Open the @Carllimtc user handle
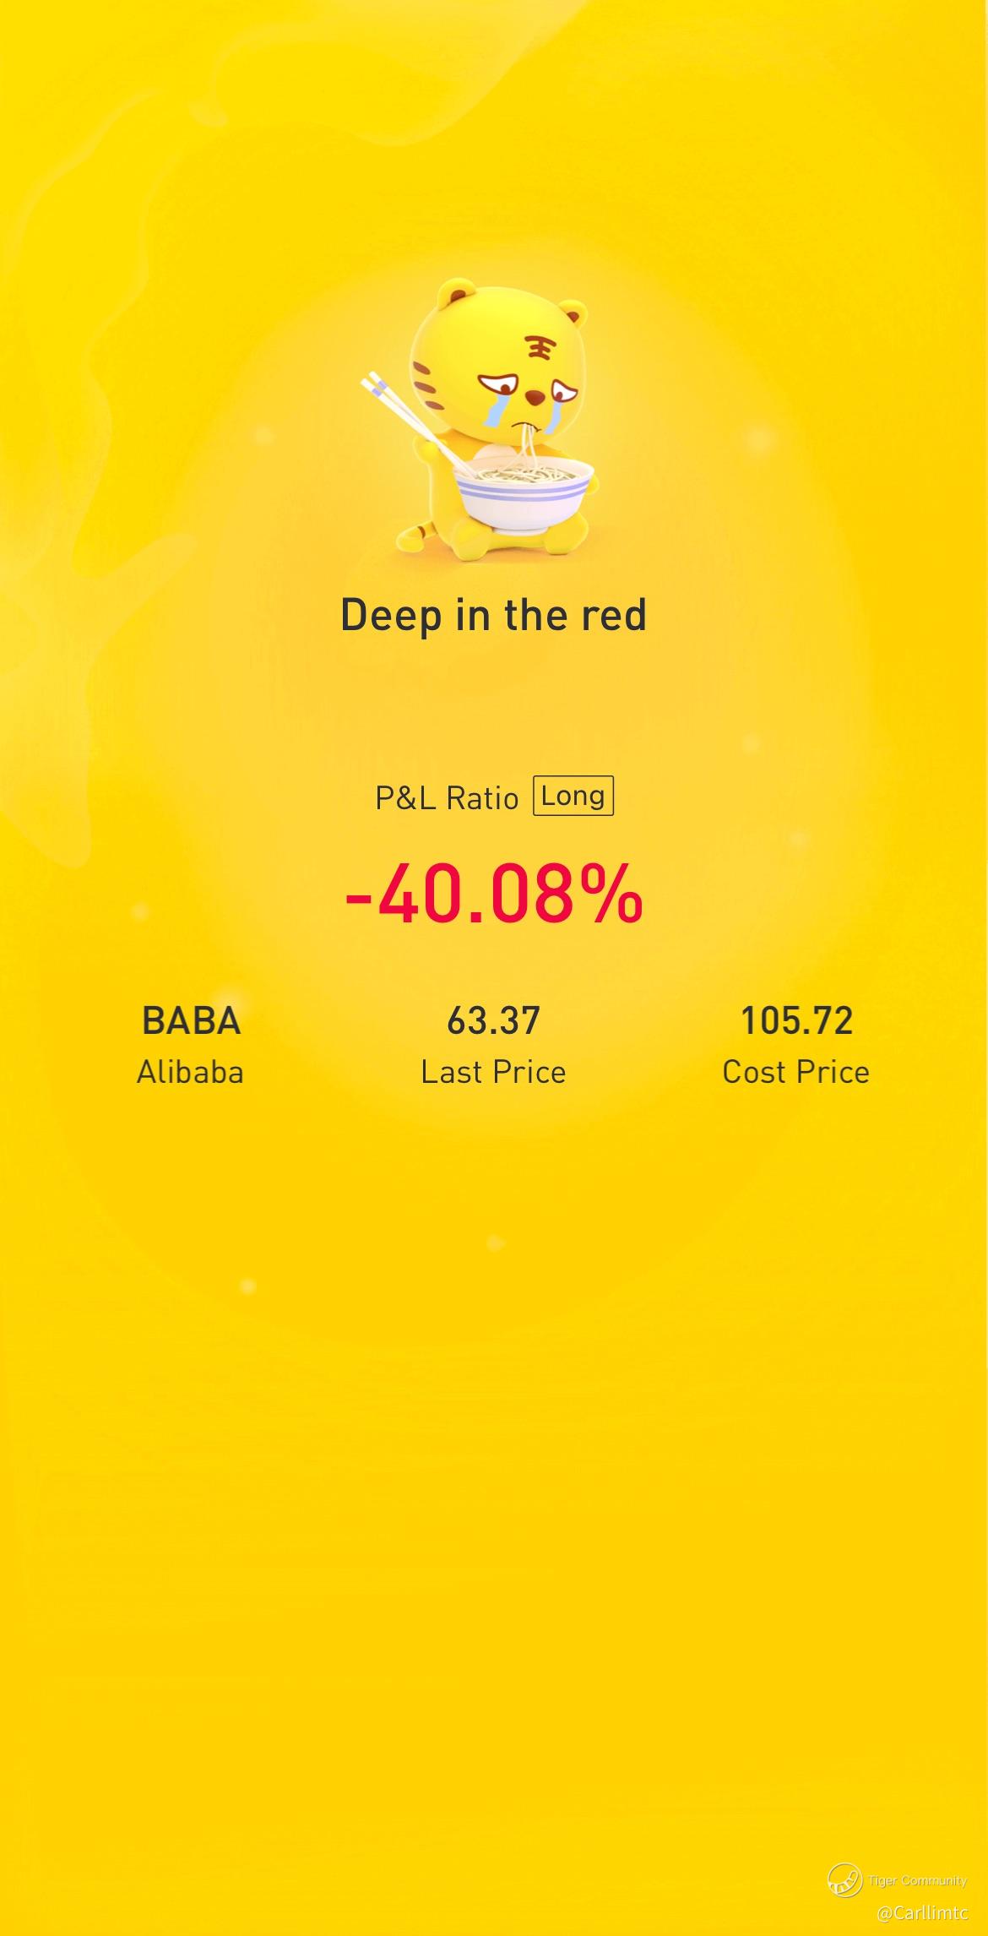The width and height of the screenshot is (988, 1936). [922, 1912]
